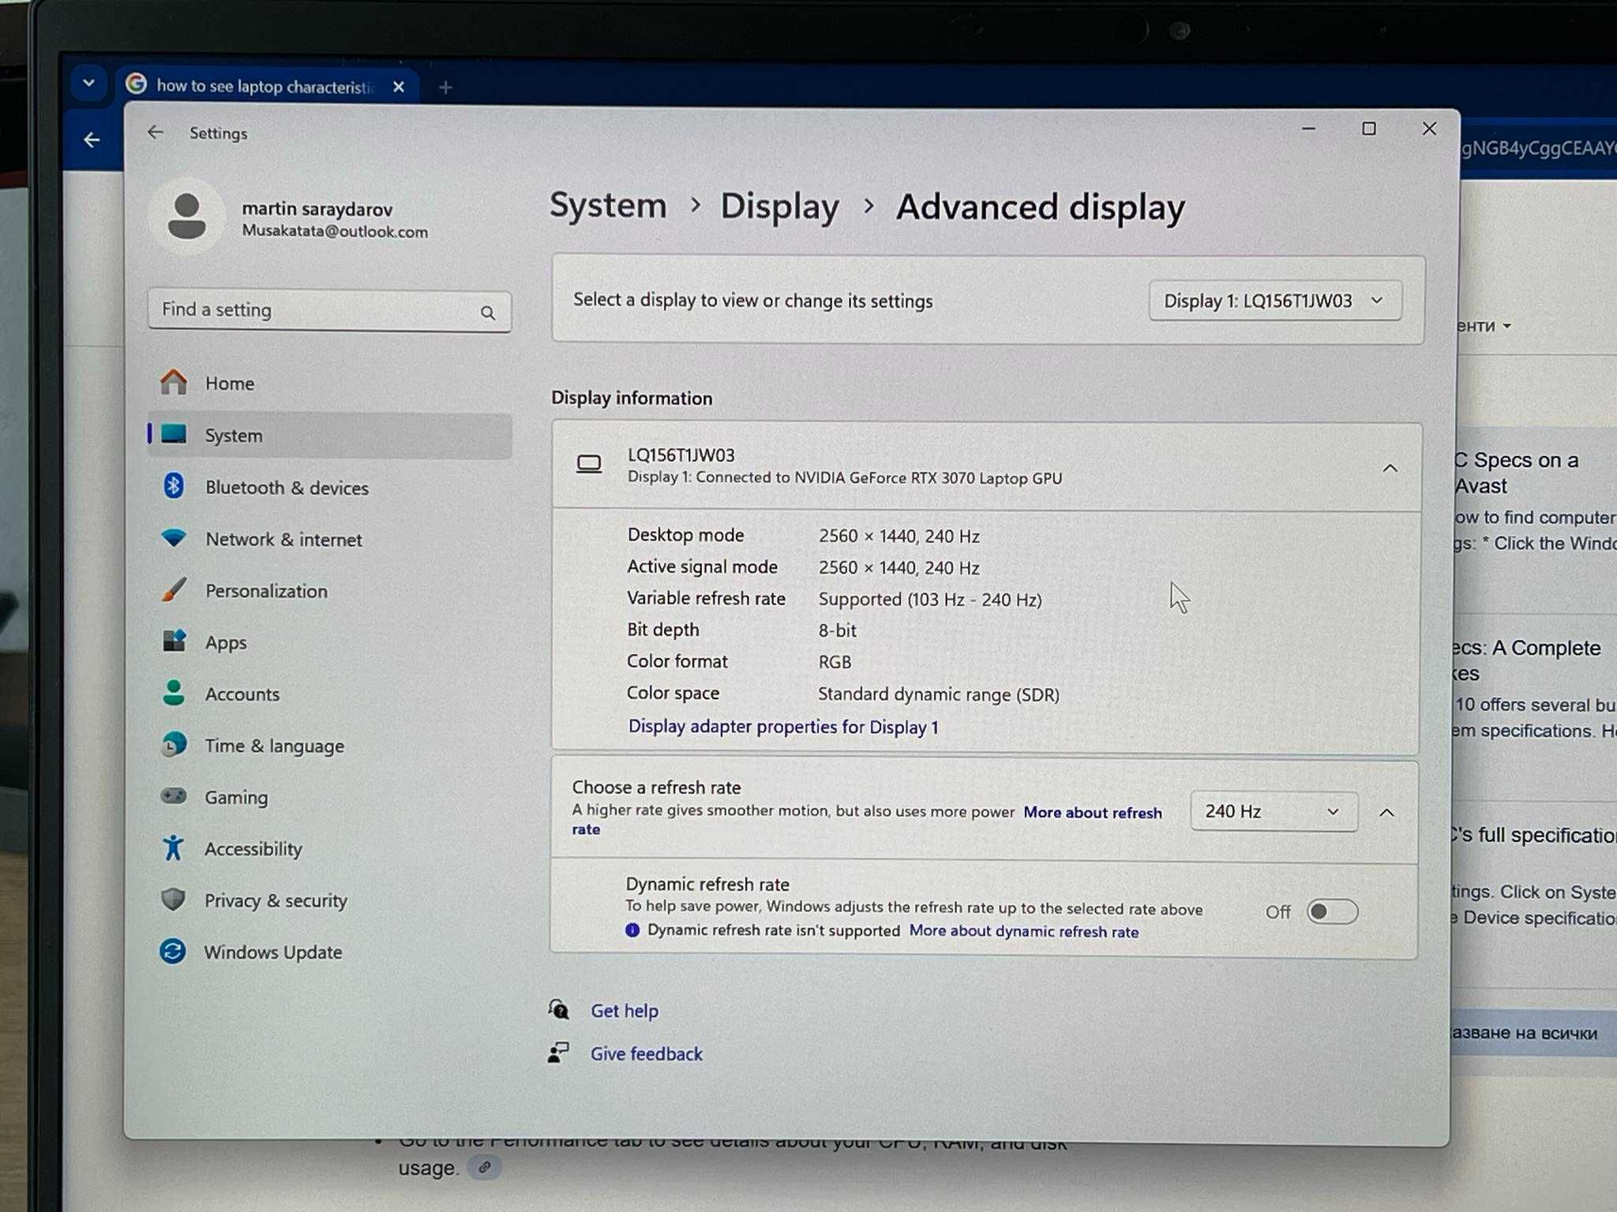Viewport: 1617px width, 1212px height.
Task: Select the browser tab 'how to see laptop characteristi'
Action: pyautogui.click(x=265, y=86)
